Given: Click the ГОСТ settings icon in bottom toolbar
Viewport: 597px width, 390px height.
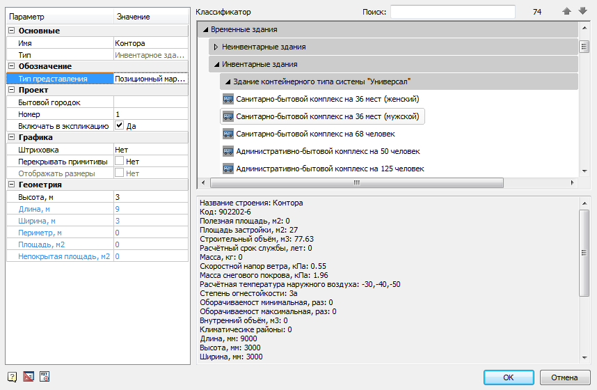Looking at the screenshot, I should point(45,377).
